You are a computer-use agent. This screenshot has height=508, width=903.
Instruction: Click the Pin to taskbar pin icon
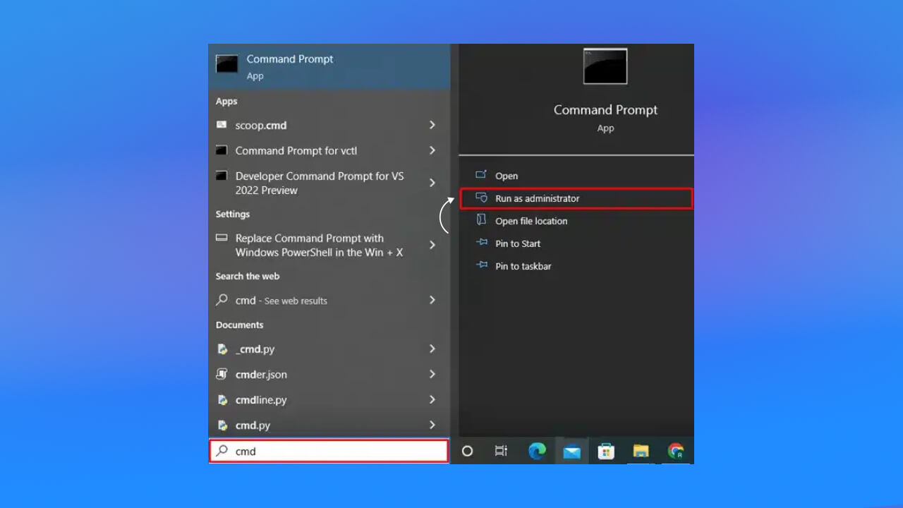pos(481,265)
